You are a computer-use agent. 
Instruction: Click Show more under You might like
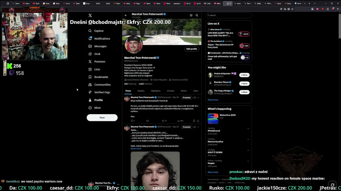pos(213,100)
